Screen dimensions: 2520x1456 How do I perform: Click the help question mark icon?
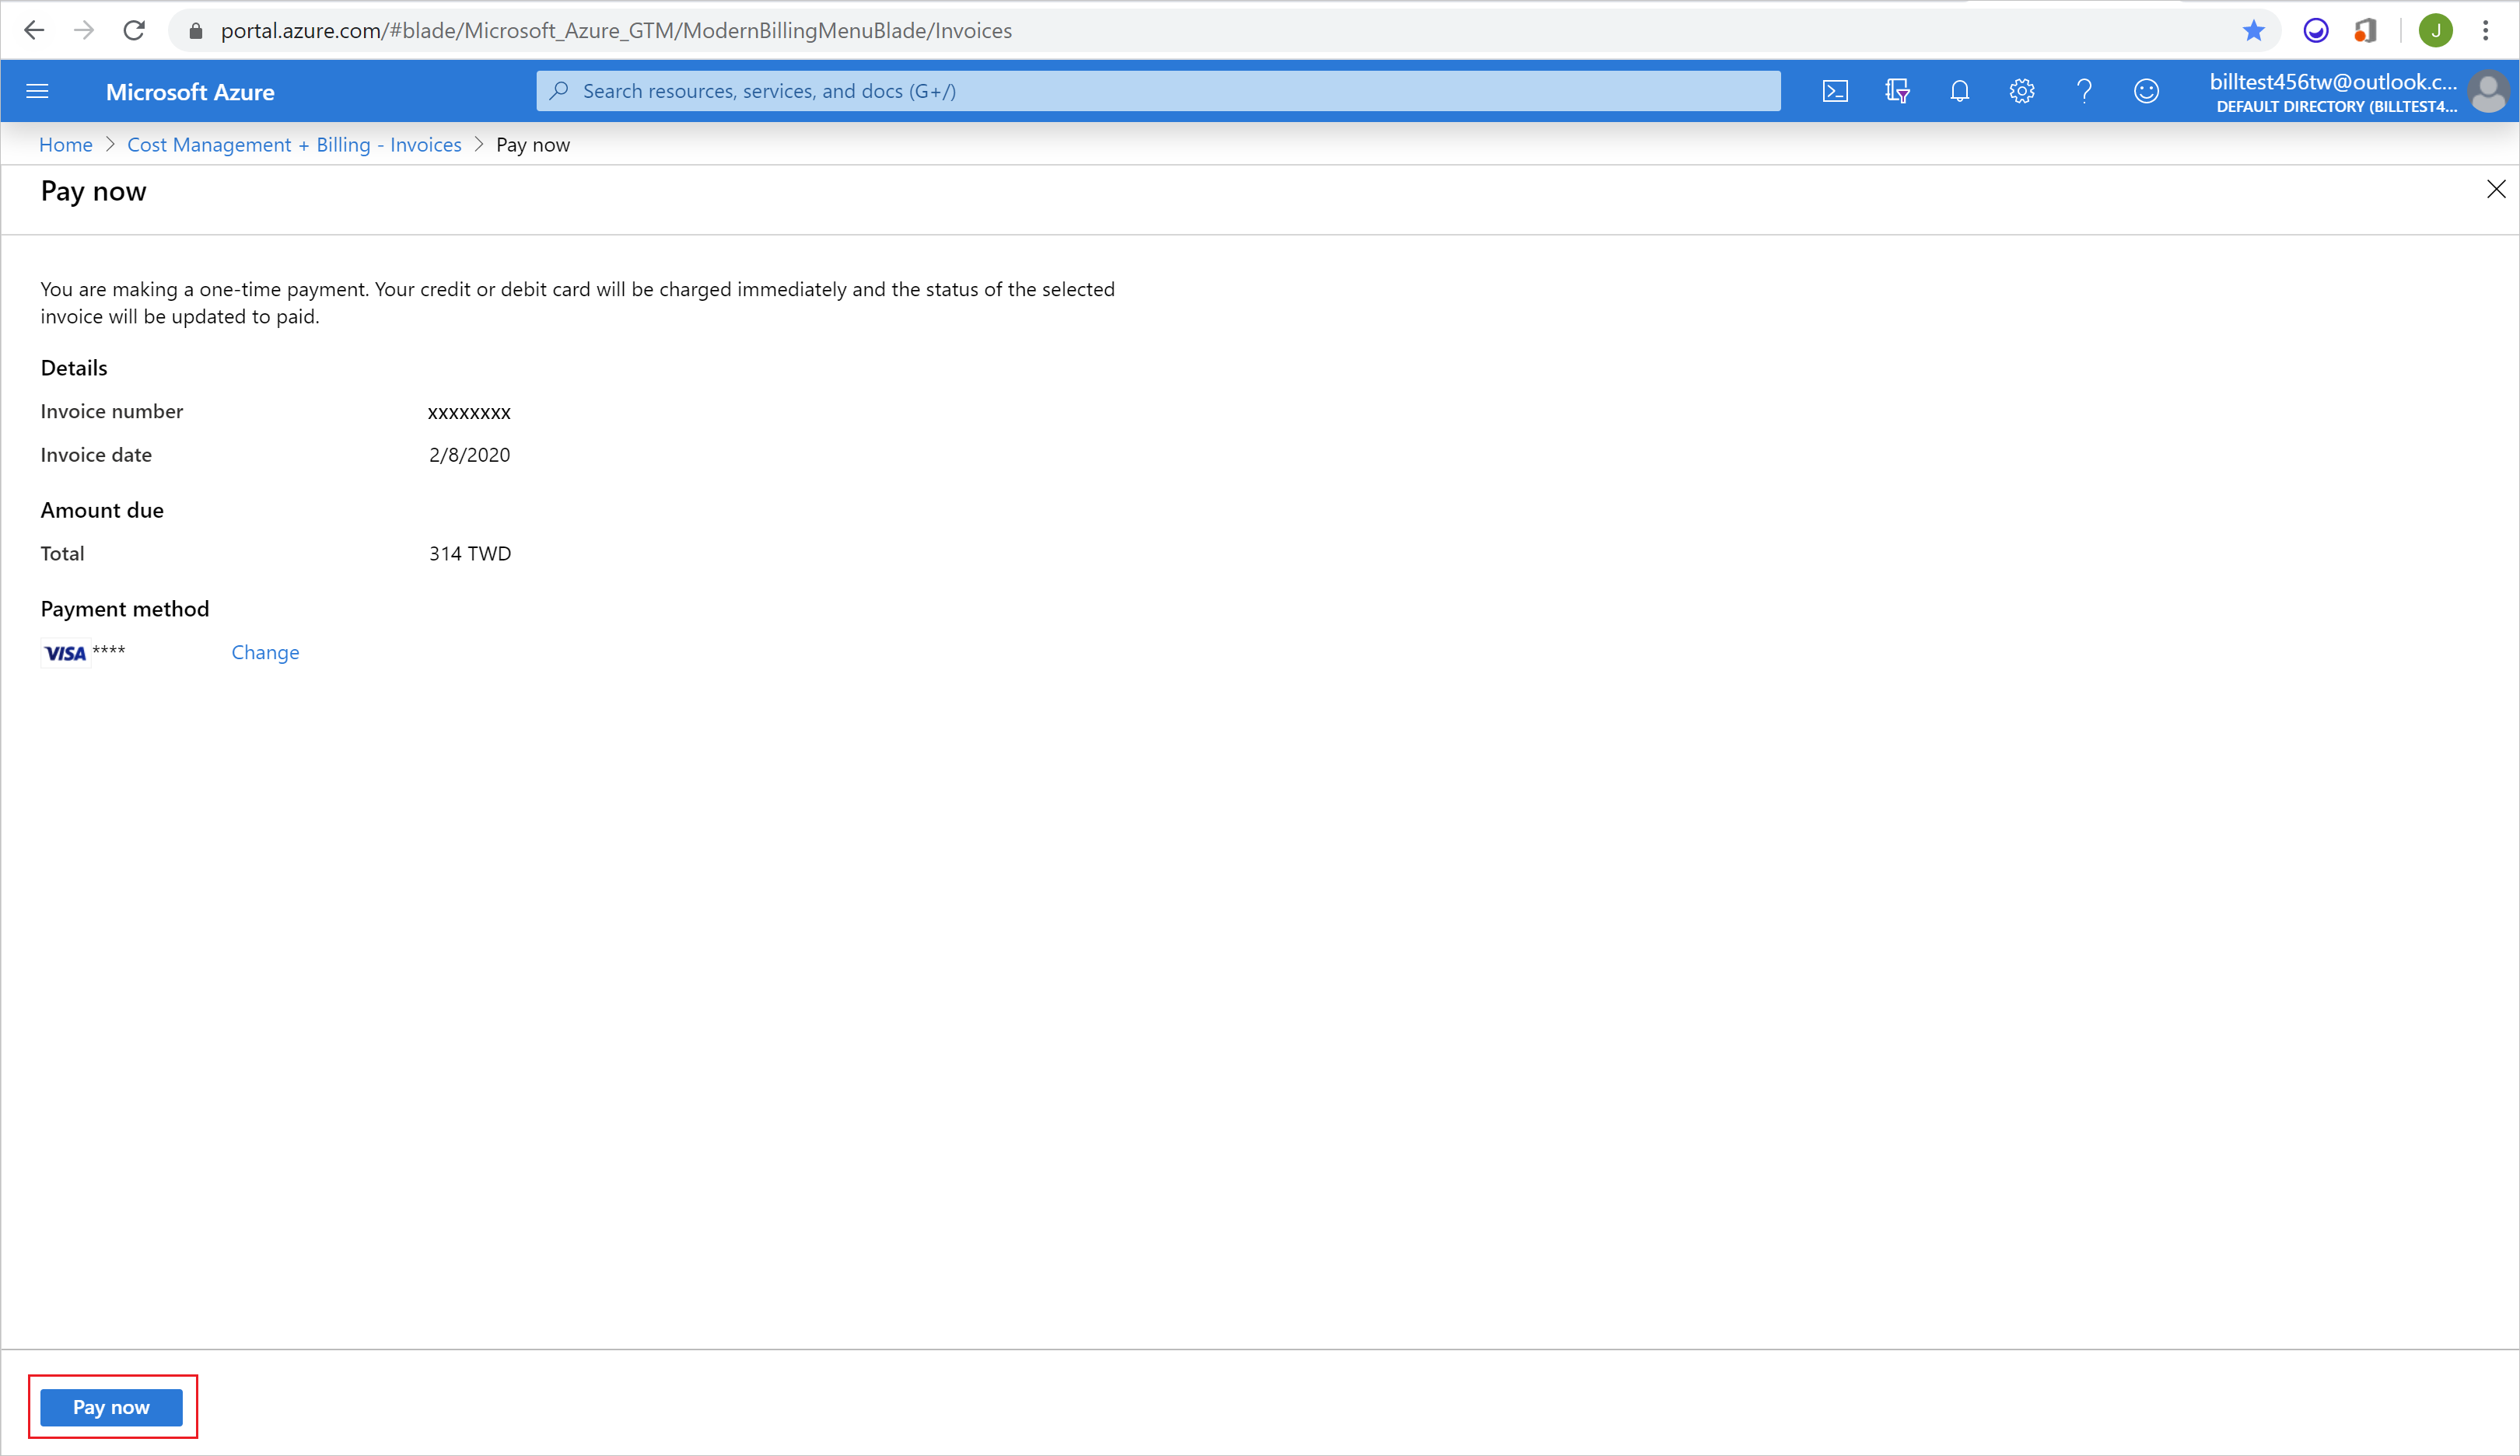click(2083, 90)
